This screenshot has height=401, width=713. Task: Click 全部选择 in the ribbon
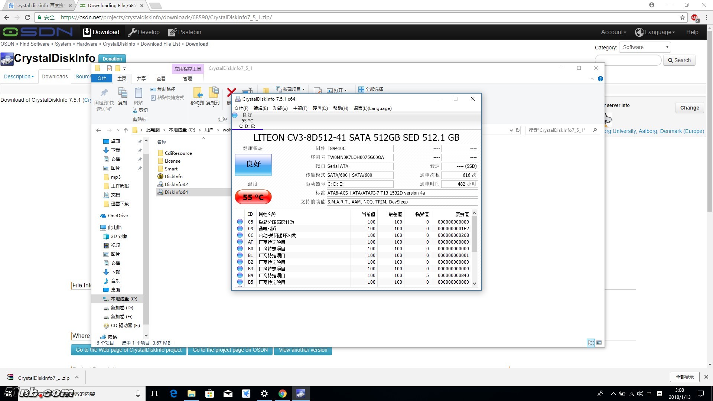[x=371, y=89]
